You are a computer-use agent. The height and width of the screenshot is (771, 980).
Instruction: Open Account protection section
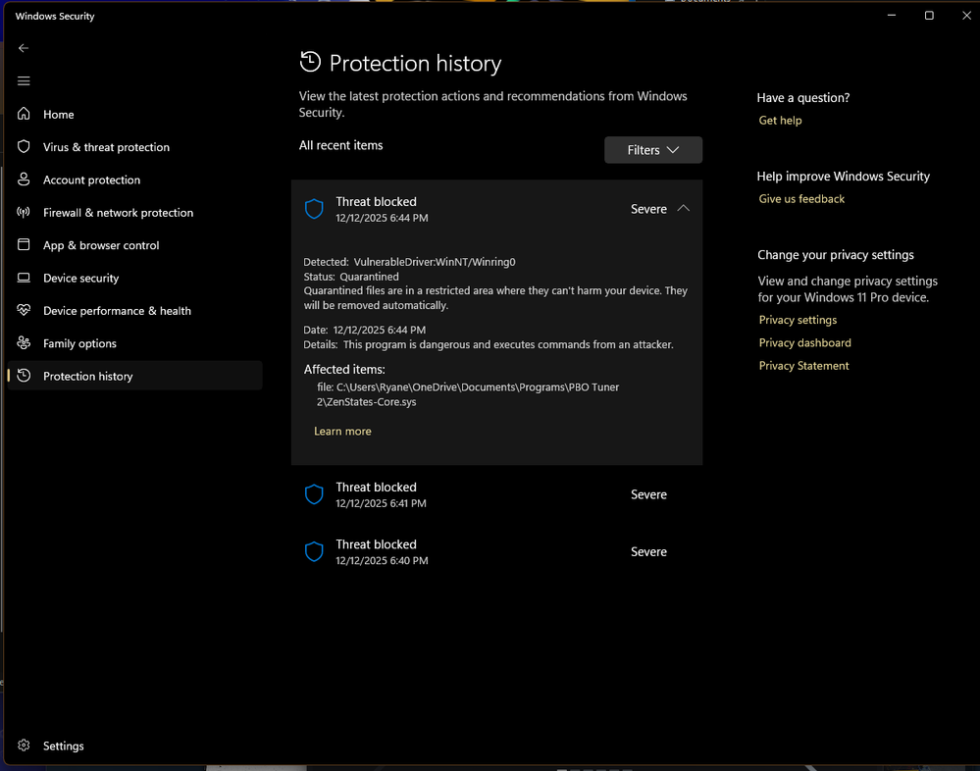pyautogui.click(x=135, y=180)
